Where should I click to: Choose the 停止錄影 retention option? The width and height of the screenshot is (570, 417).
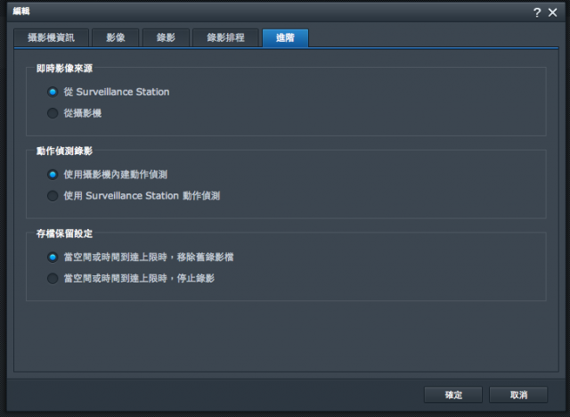pyautogui.click(x=53, y=278)
